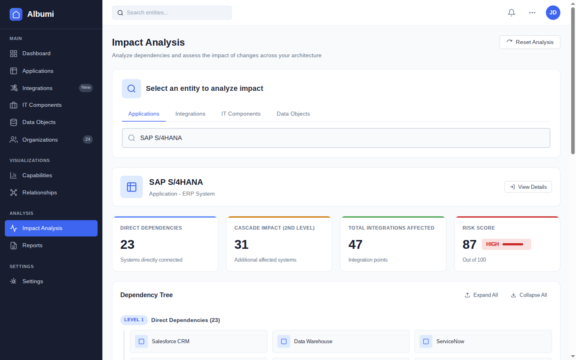
Task: Check the Data Warehouse checkbox
Action: click(284, 341)
